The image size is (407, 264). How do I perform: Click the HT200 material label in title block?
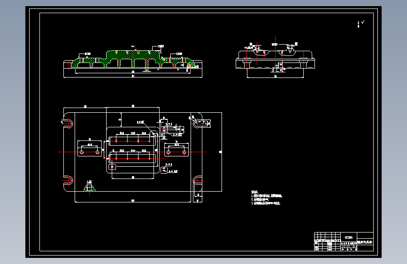point(349,237)
